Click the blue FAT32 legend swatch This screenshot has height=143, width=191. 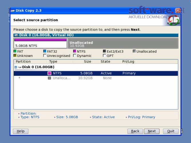pos(45,51)
